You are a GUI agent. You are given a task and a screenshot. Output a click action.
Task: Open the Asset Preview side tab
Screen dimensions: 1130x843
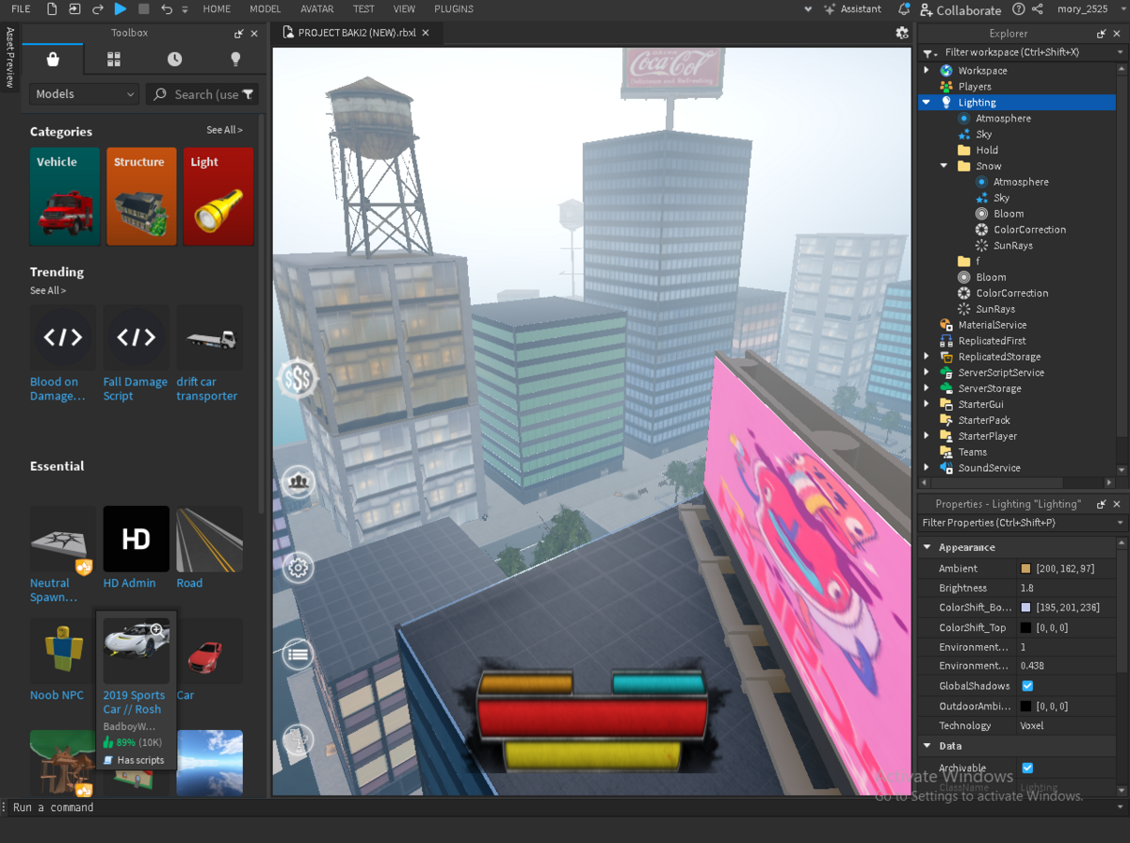tap(10, 57)
